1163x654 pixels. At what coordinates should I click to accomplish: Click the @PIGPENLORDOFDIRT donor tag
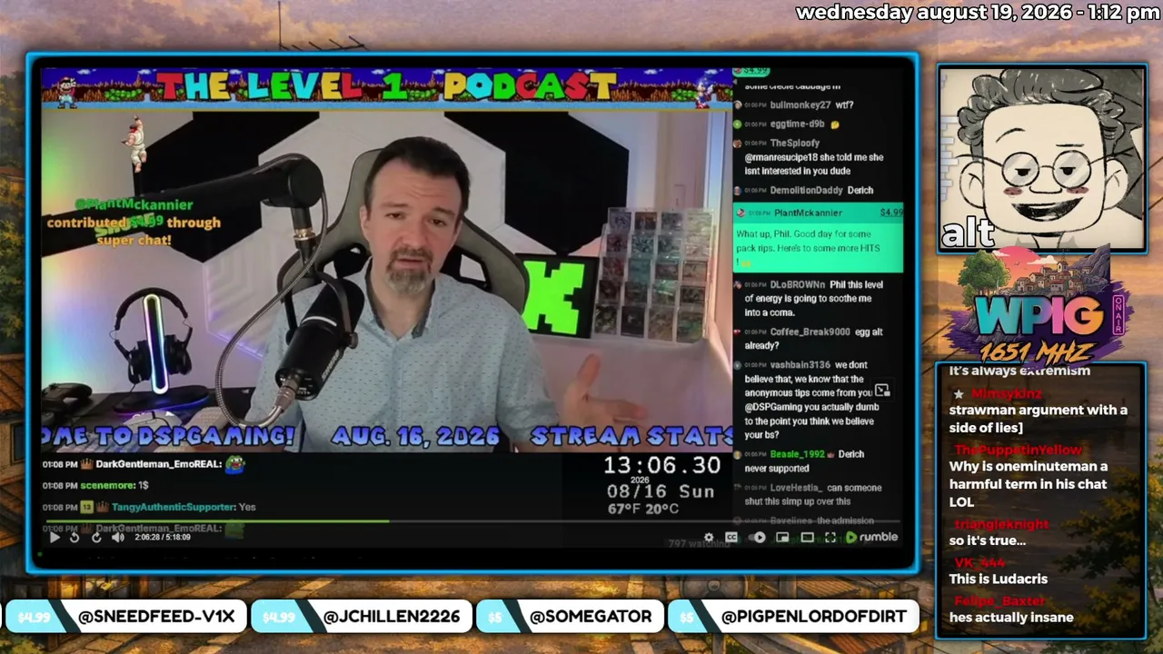(814, 617)
